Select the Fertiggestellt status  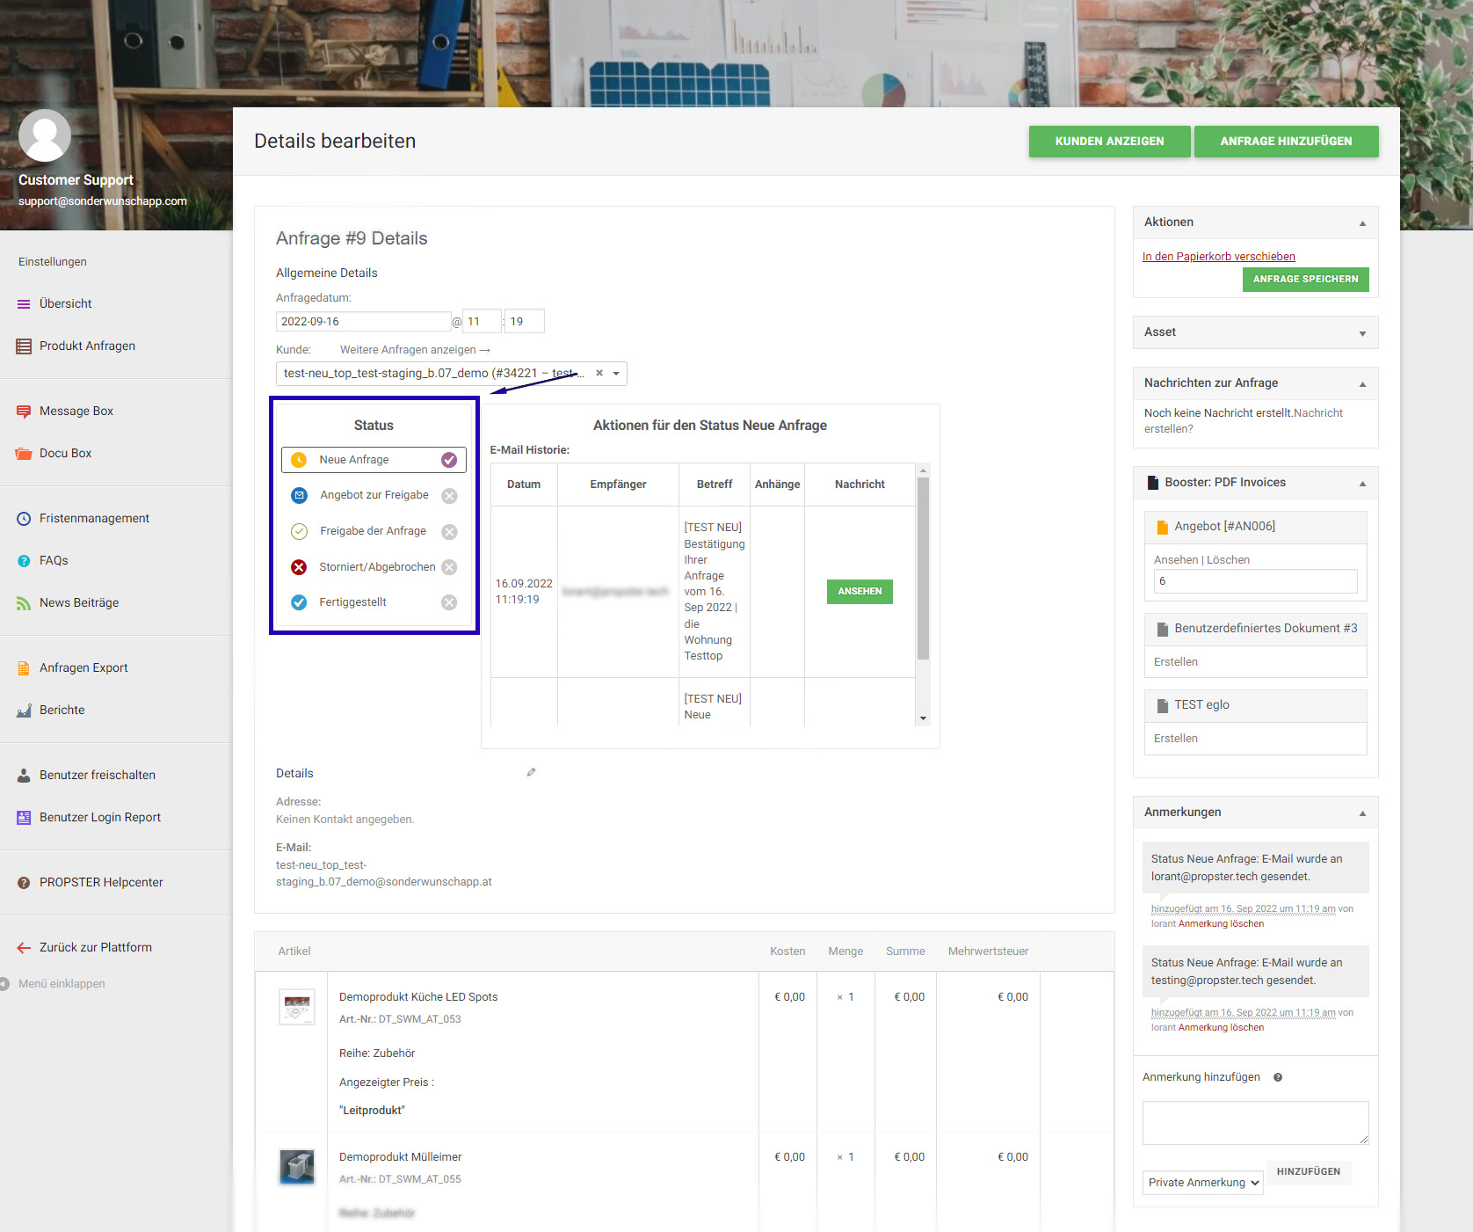pos(374,602)
